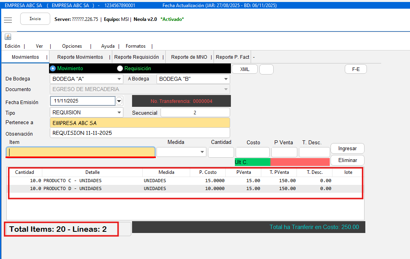Open the hamburger menu icon

pyautogui.click(x=8, y=20)
